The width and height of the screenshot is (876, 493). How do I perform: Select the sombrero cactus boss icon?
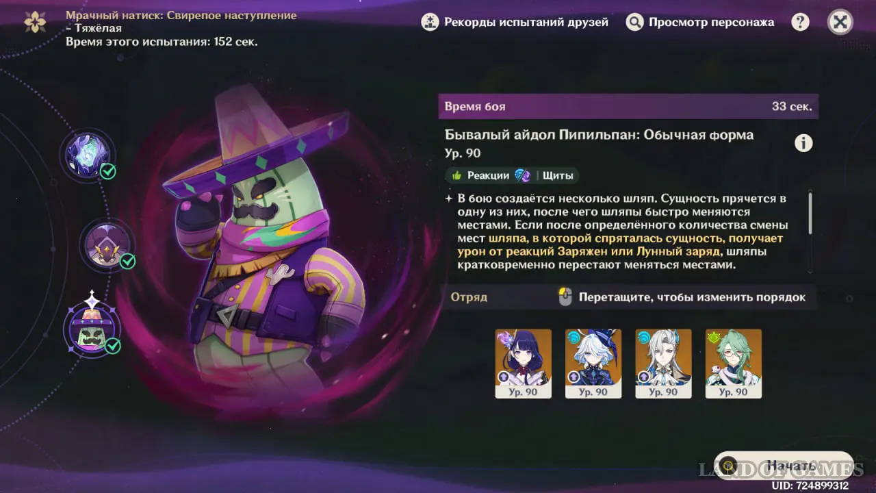92,329
